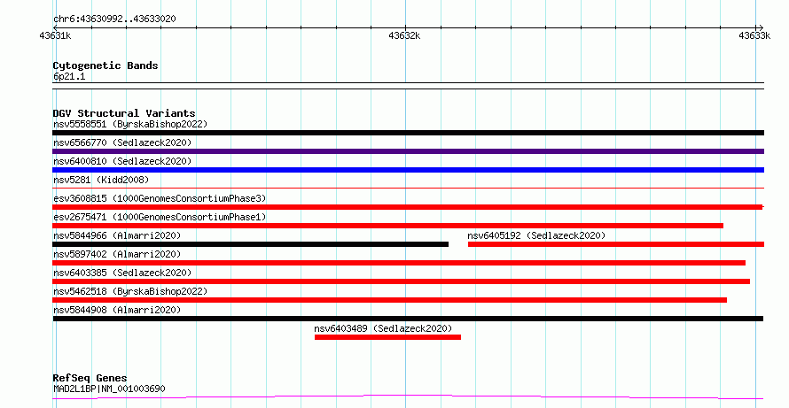Click the RefSeq Genes track title

[x=90, y=378]
